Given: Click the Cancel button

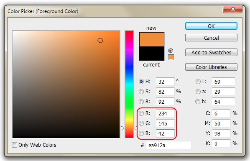Looking at the screenshot, I should pos(211,38).
